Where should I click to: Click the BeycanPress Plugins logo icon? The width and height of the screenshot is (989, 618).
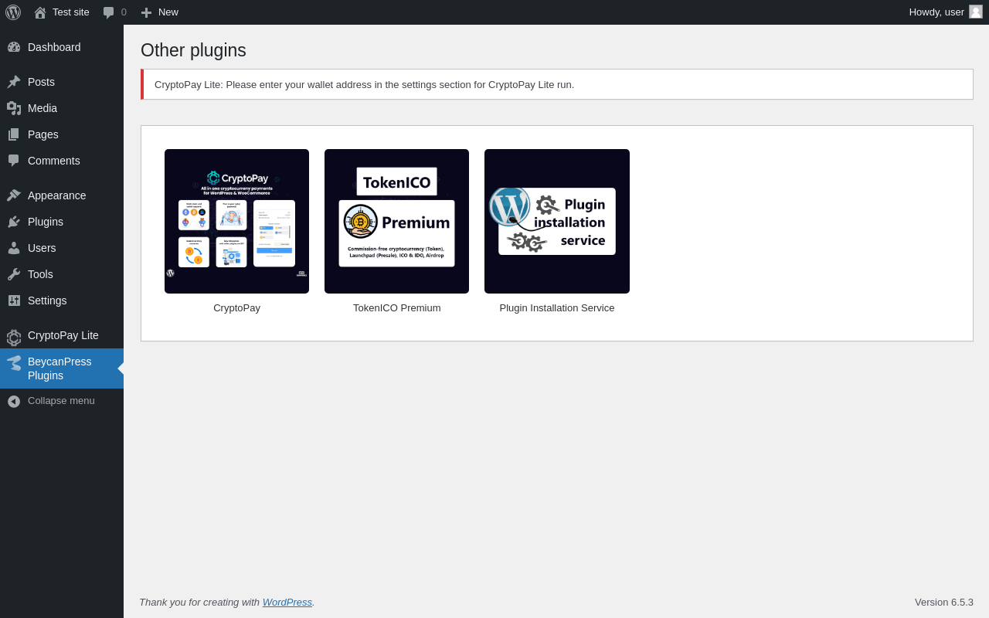14,363
